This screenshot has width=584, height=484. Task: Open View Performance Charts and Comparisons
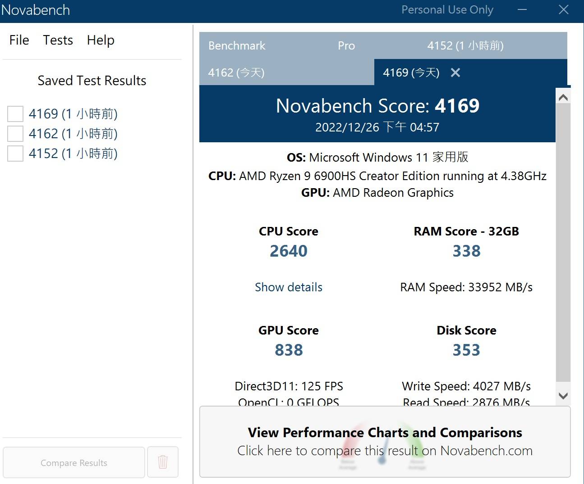click(x=385, y=442)
